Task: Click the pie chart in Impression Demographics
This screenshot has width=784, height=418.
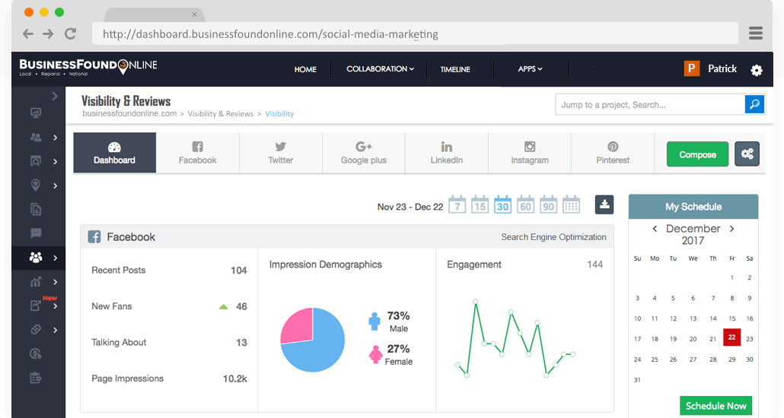Action: [x=313, y=340]
